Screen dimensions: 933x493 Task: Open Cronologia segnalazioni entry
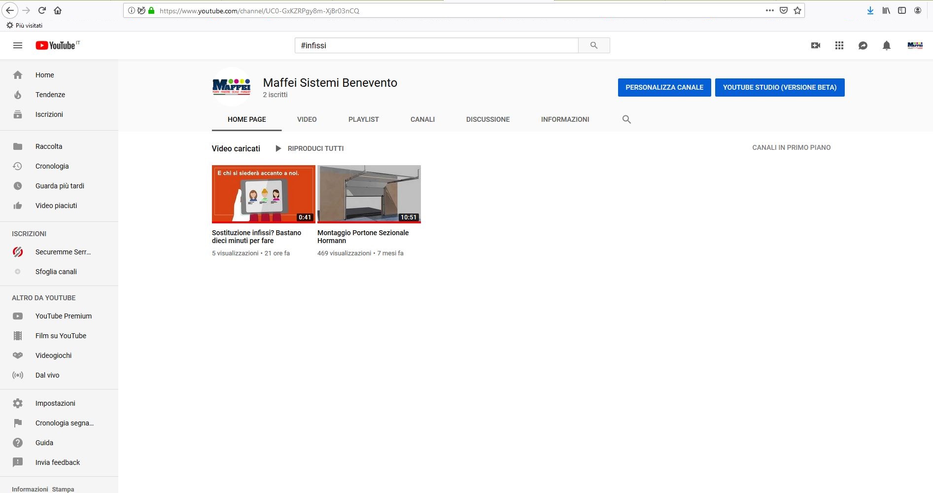[59, 423]
